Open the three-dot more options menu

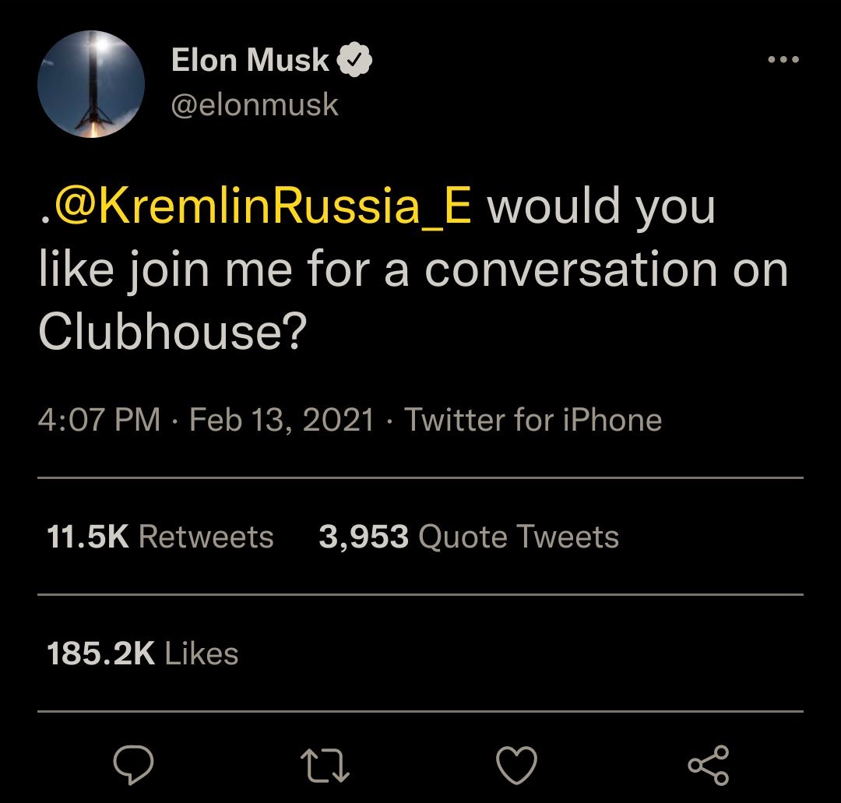[x=783, y=60]
